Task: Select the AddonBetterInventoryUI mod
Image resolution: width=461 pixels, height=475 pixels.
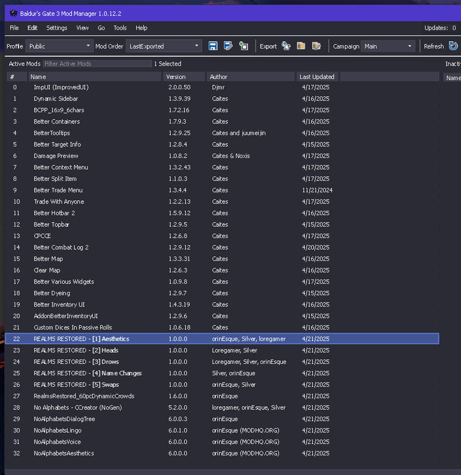Action: [x=222, y=316]
